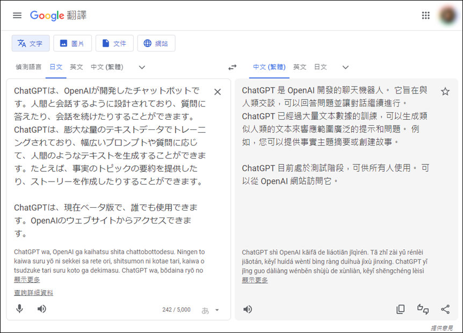Screen dimensions: 463x333
Task: Open the あ input method dropdown
Action: [217, 310]
